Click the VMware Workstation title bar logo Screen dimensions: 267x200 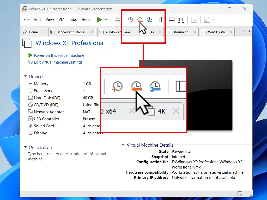pyautogui.click(x=25, y=9)
